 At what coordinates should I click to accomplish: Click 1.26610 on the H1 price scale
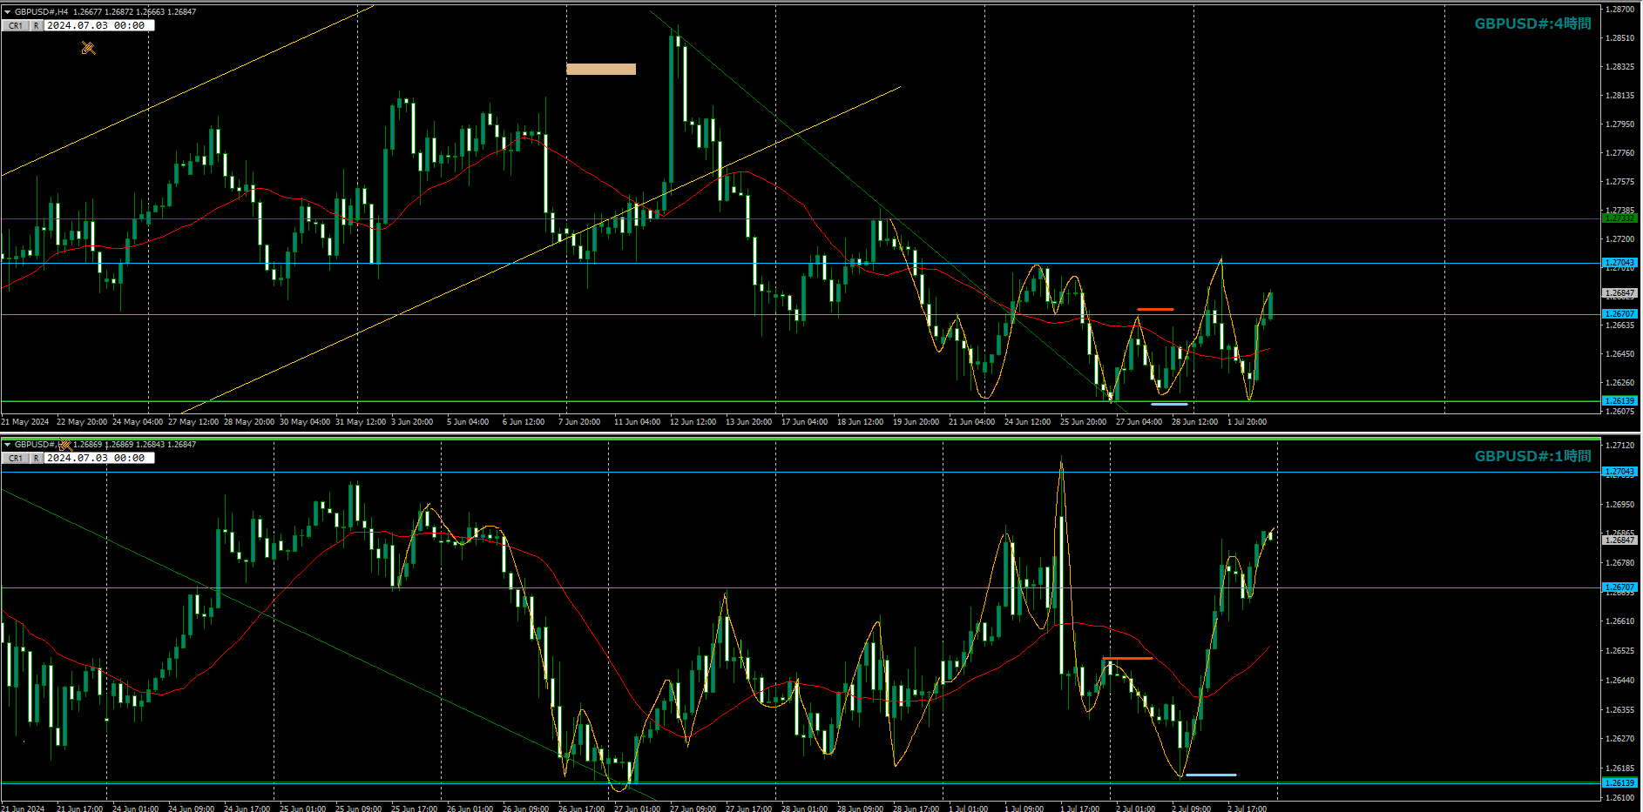point(1620,621)
